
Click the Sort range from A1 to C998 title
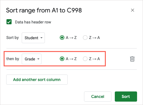coord(44,10)
